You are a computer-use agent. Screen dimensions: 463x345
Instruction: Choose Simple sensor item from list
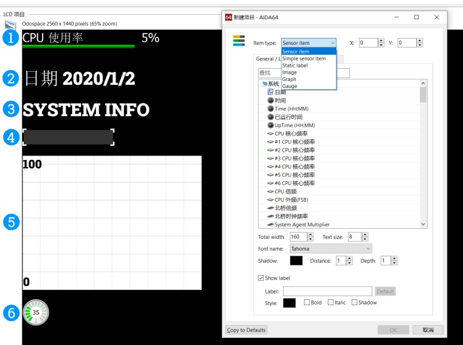(309, 58)
